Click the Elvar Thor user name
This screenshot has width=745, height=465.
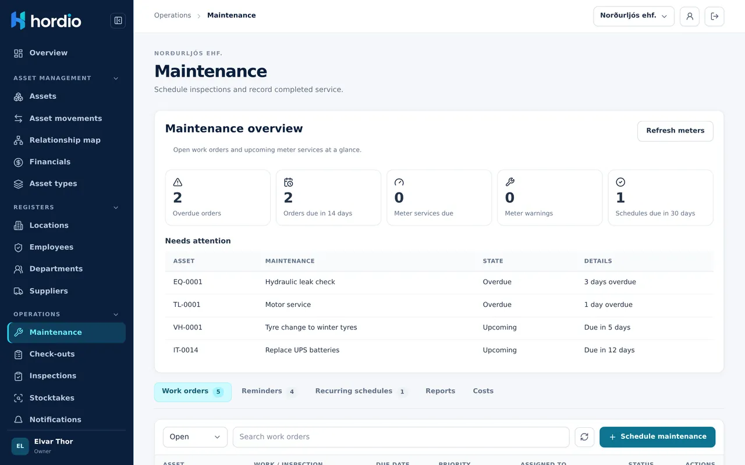(x=54, y=442)
